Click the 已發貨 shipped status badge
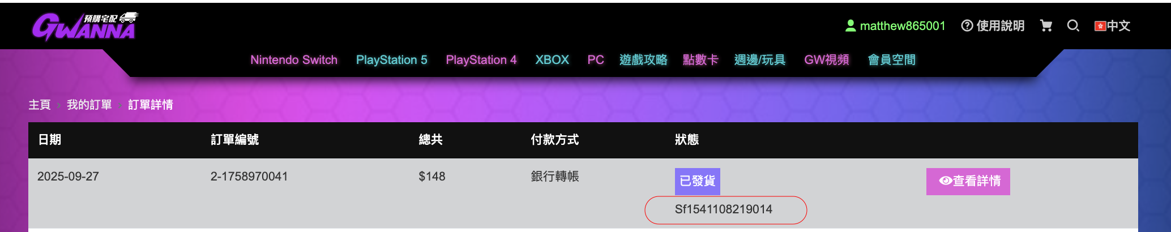 697,181
